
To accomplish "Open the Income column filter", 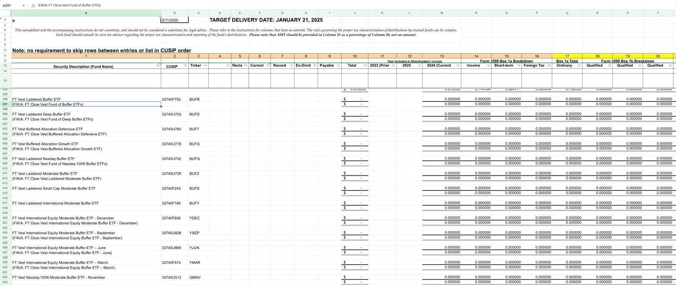I will click(488, 66).
